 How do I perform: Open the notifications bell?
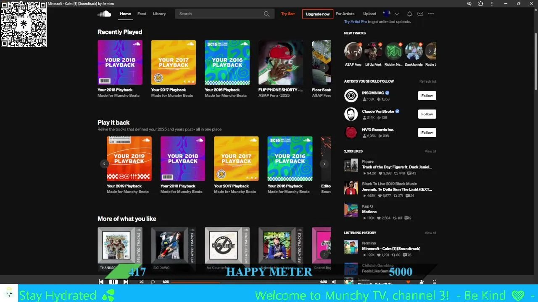coord(409,14)
